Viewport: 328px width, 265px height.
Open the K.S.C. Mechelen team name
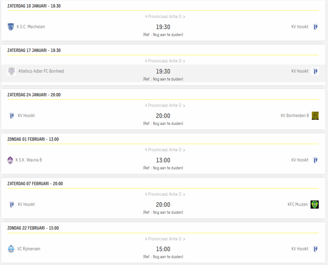tap(31, 27)
